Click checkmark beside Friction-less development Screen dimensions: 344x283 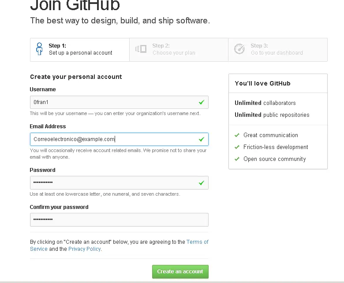tap(237, 147)
